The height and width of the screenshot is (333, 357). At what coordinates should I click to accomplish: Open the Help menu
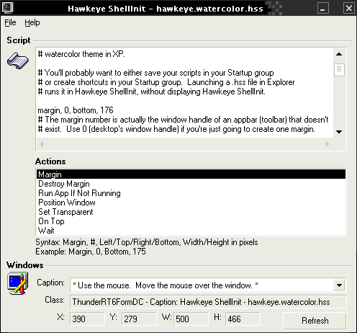click(32, 22)
